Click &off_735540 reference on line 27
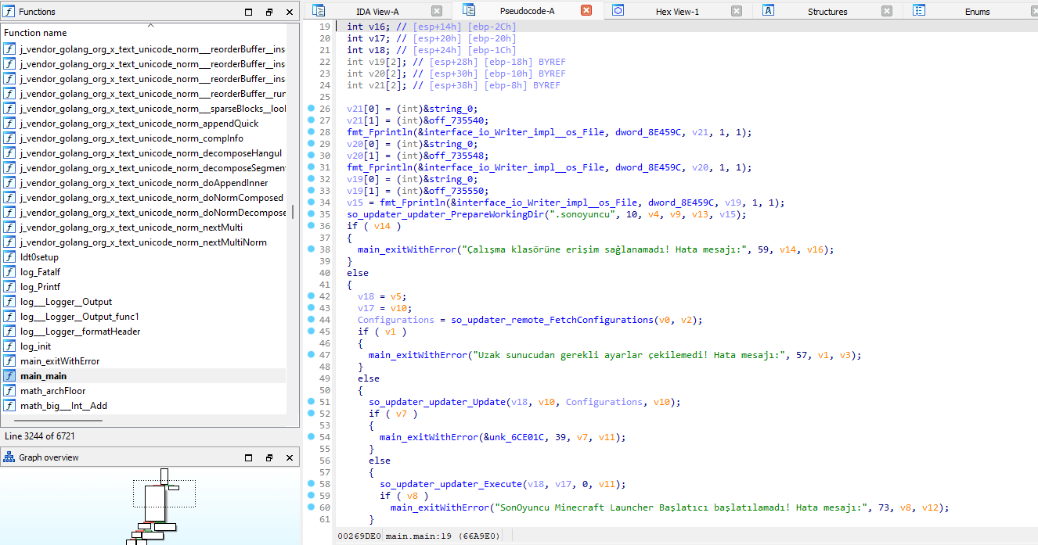The height and width of the screenshot is (545, 1038). pyautogui.click(x=454, y=120)
